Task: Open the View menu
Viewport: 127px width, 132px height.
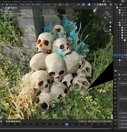Action: click(x=22, y=4)
